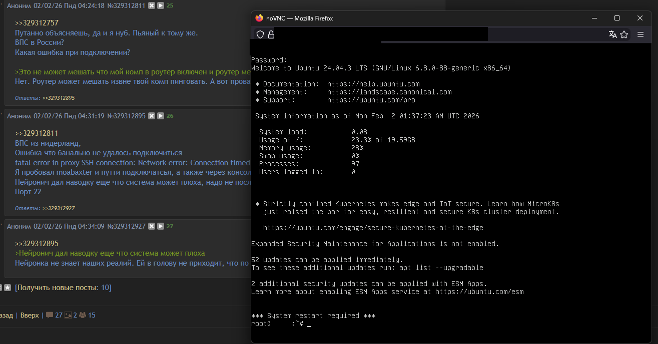The image size is (658, 344).
Task: Toggle the favorite star beside Получить новые посты
Action: point(8,288)
